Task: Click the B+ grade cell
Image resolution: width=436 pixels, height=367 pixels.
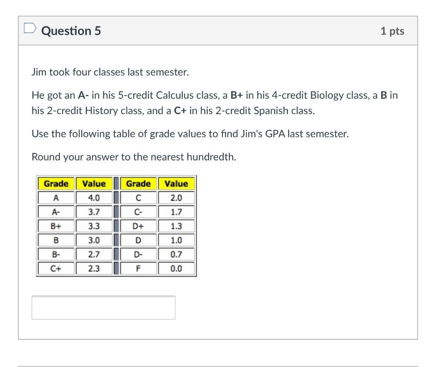Action: click(x=56, y=226)
